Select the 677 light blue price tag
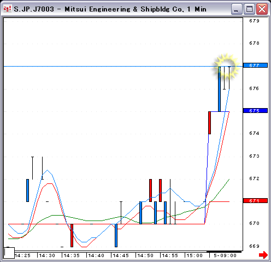 [255, 65]
